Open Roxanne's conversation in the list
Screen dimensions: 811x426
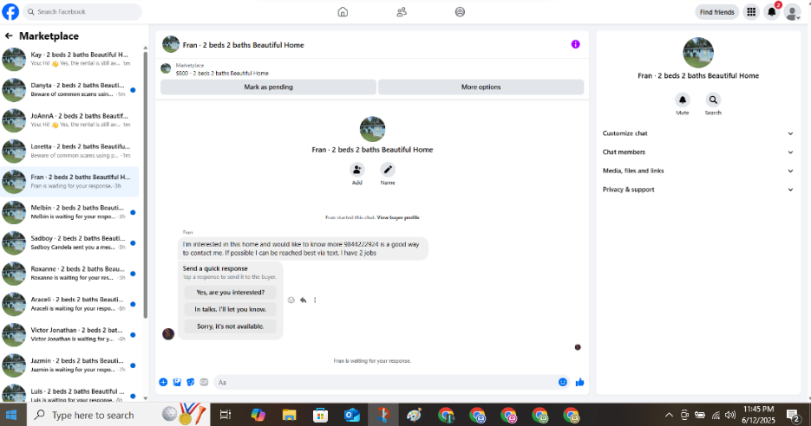point(70,273)
